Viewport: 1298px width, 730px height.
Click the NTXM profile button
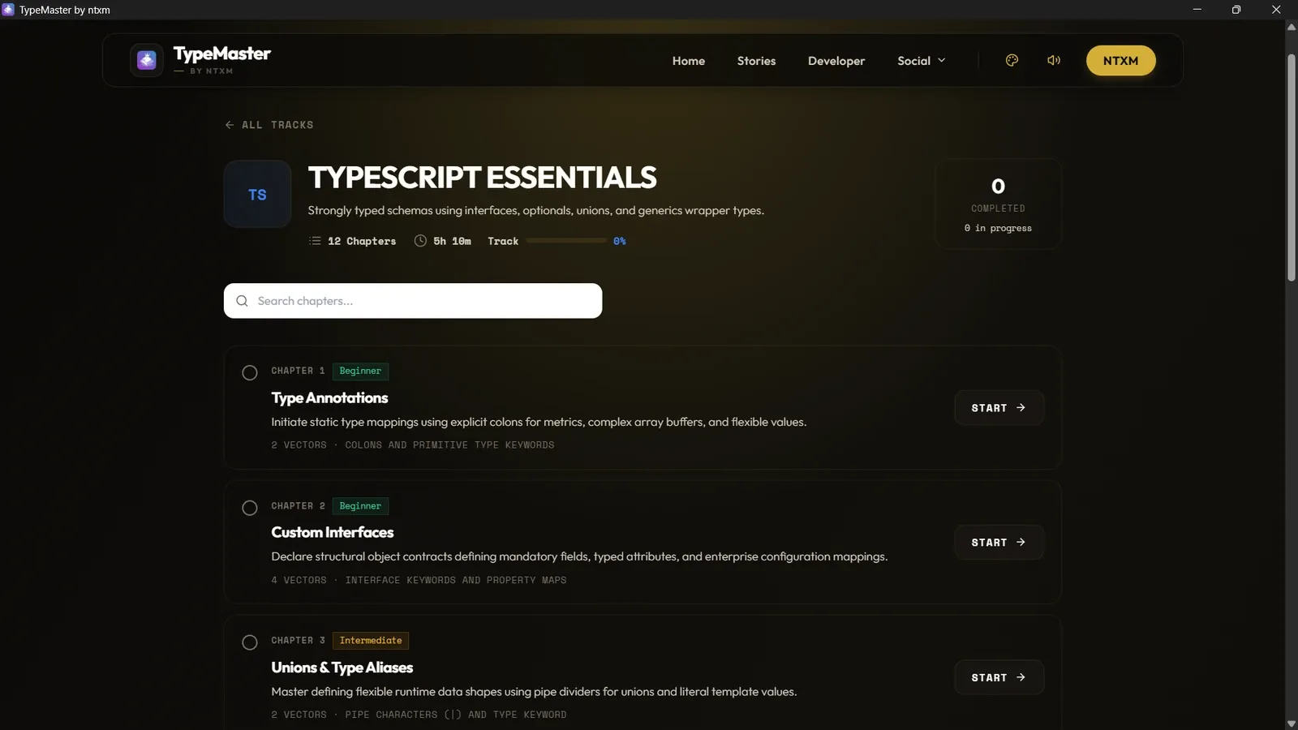click(x=1121, y=61)
